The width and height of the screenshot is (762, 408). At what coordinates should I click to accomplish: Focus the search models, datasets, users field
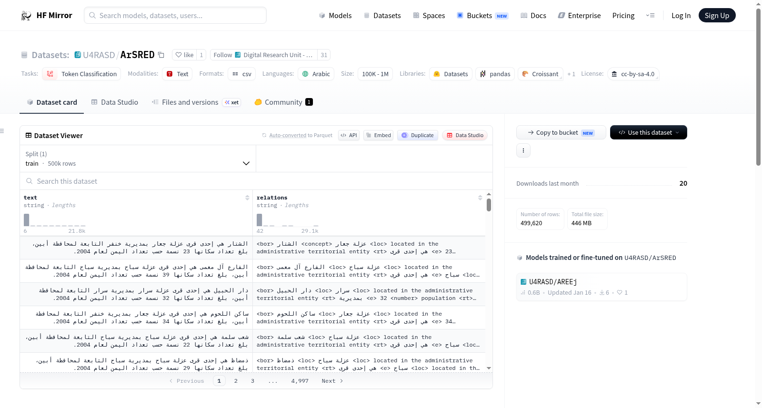point(175,15)
